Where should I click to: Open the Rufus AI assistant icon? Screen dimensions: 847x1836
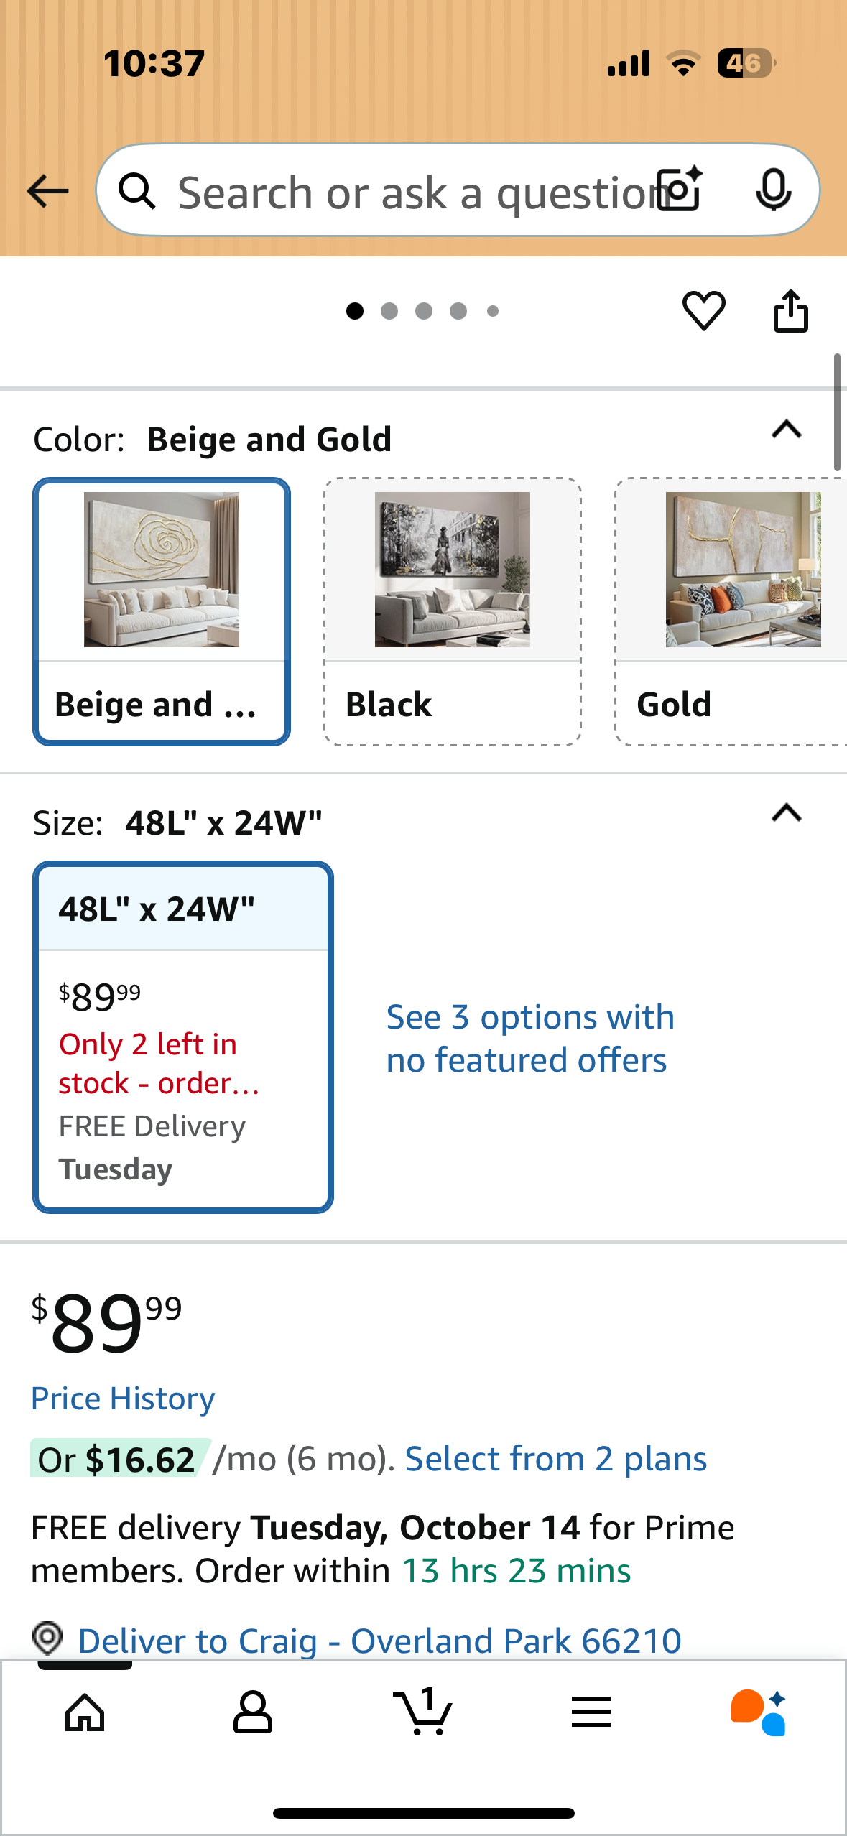(759, 1712)
